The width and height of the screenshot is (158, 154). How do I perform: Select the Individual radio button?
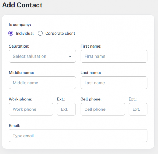click(11, 34)
